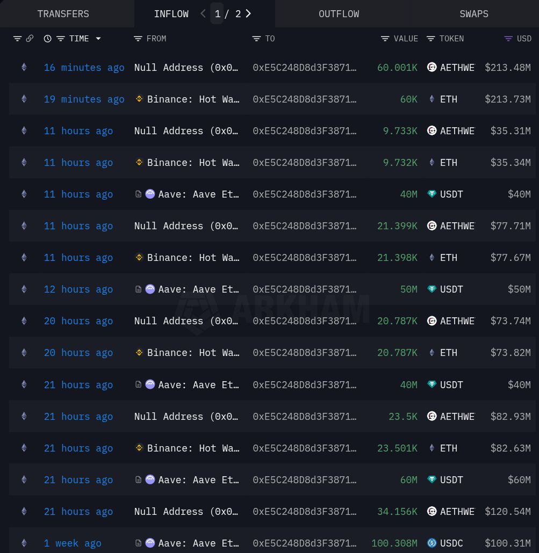The image size is (539, 553).
Task: Click the Binance Hot Wallet icon
Action: click(139, 99)
